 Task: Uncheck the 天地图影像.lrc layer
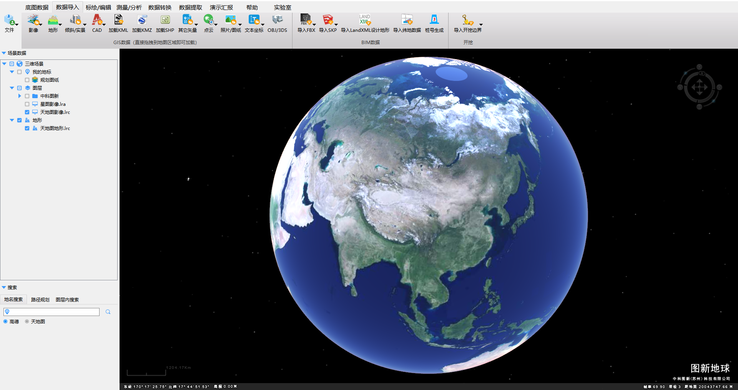(27, 112)
